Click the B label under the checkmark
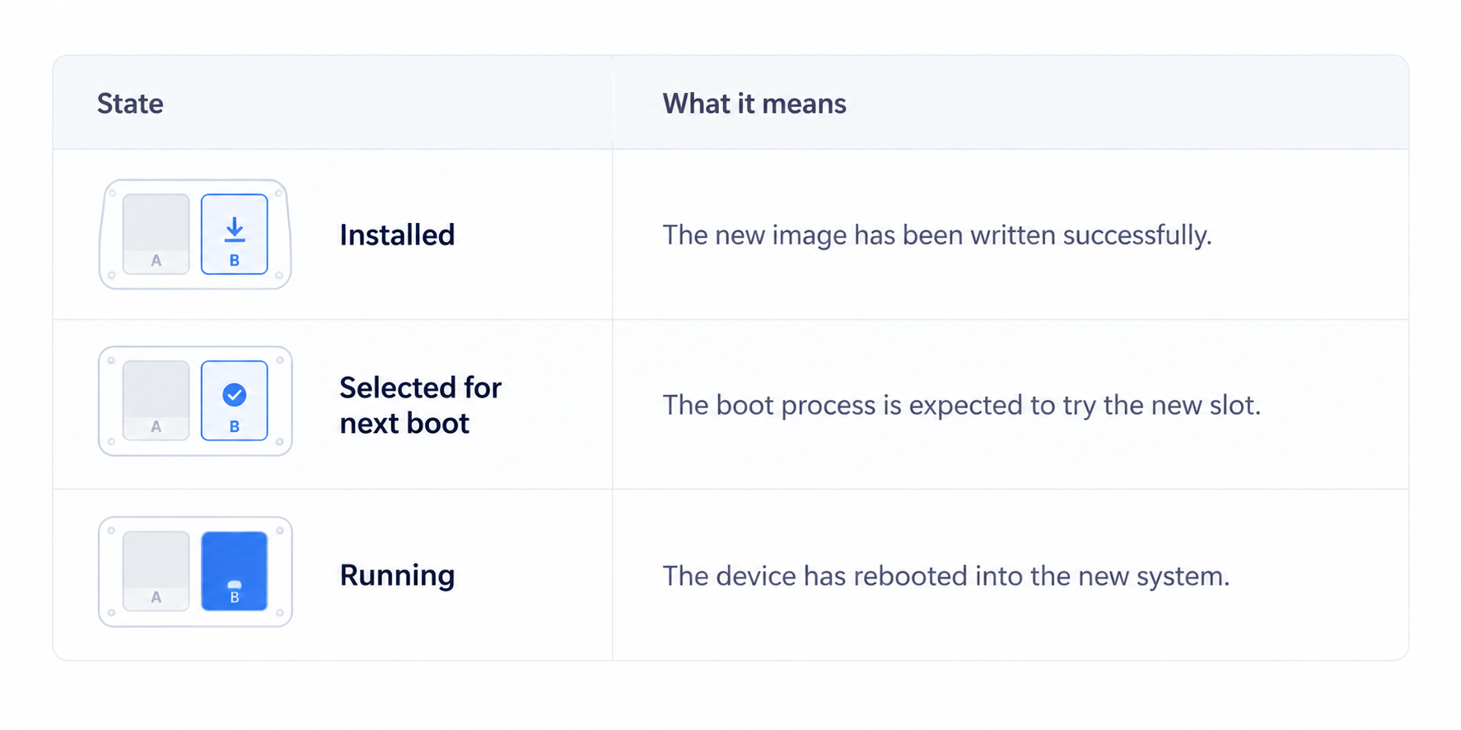Viewport: 1461px width, 730px height. [235, 426]
